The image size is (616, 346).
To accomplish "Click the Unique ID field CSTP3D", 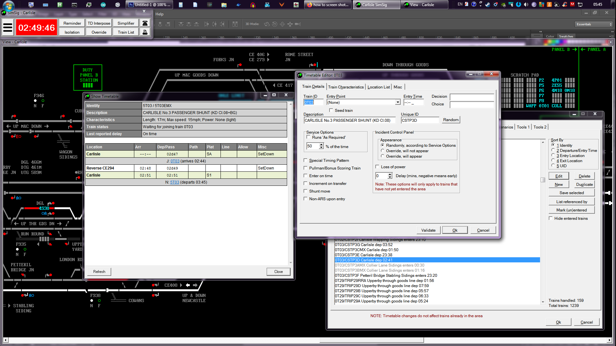I will click(420, 120).
